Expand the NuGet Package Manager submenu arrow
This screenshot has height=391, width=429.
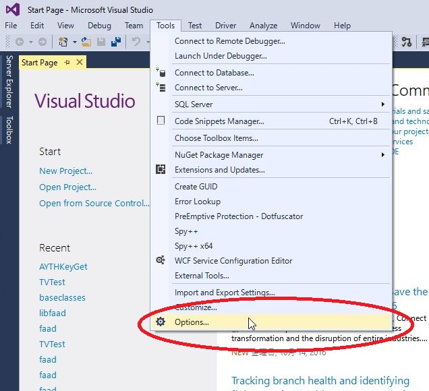click(x=383, y=155)
